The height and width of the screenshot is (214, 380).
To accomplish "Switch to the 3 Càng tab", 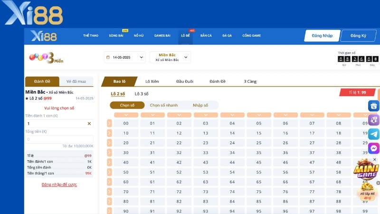I will [250, 81].
